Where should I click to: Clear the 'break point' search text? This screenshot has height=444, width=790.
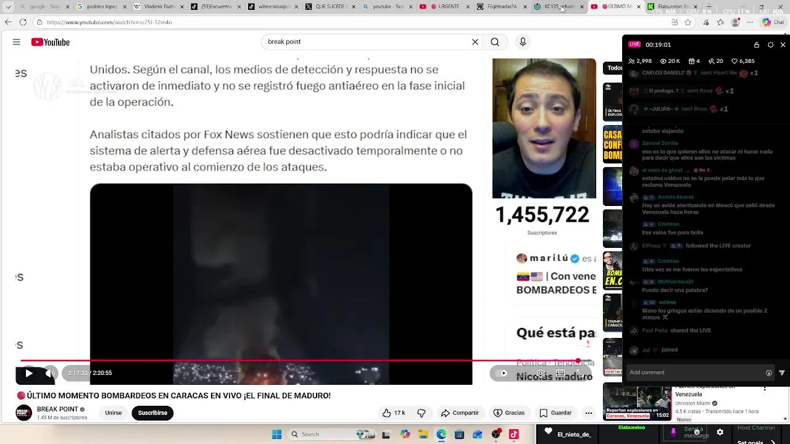click(x=475, y=42)
